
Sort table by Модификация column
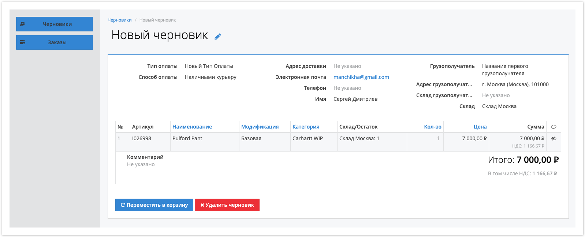point(260,127)
